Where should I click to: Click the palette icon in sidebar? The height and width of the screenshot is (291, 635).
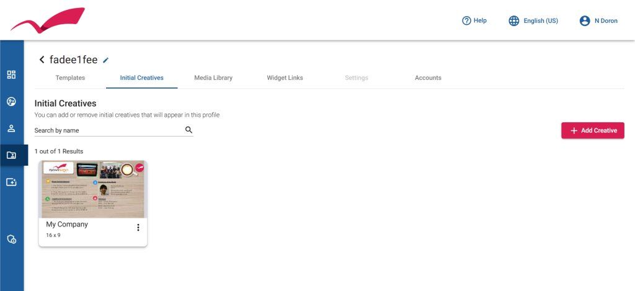11,101
